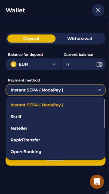Choose Skrill as payment method
The width and height of the screenshot is (109, 194).
tap(16, 117)
